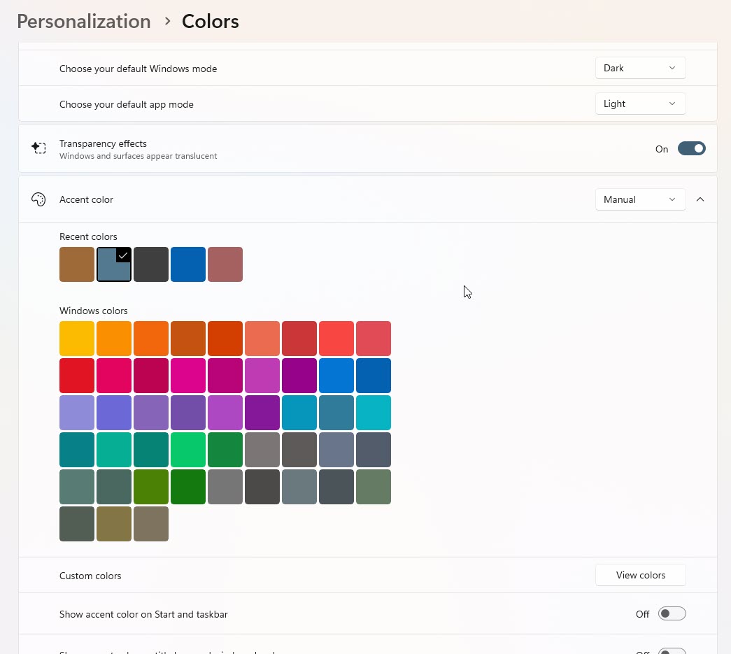Select the bright red Windows color

76,375
